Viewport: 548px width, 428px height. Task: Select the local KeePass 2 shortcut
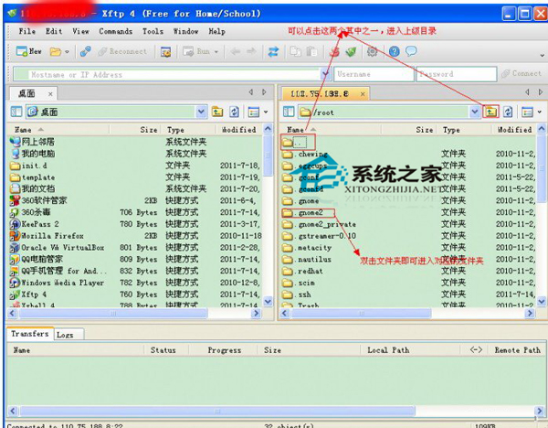point(35,224)
